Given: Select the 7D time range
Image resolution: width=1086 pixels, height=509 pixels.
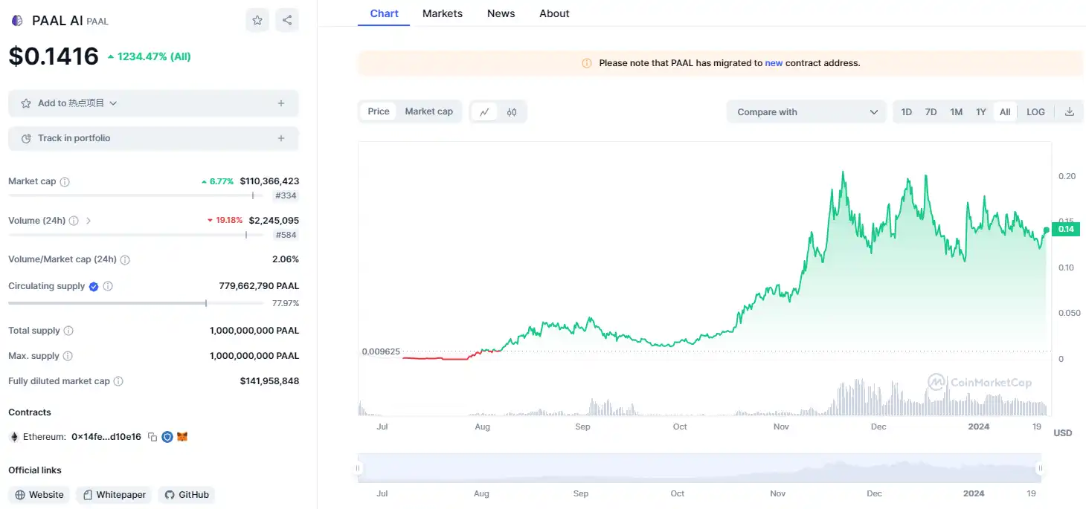Looking at the screenshot, I should (x=931, y=112).
